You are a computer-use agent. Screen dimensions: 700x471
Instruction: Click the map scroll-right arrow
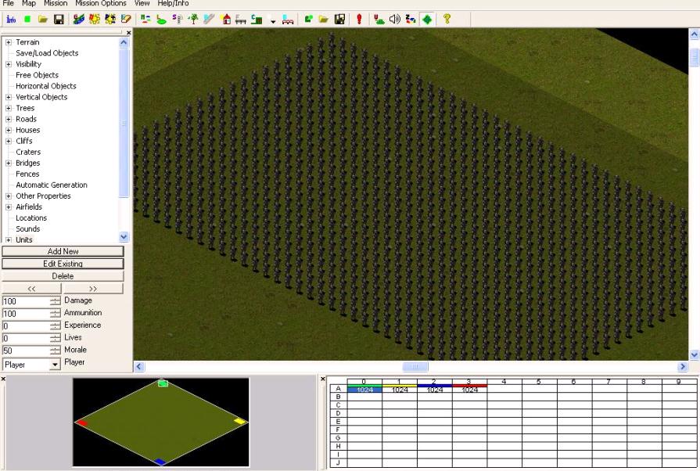(682, 366)
